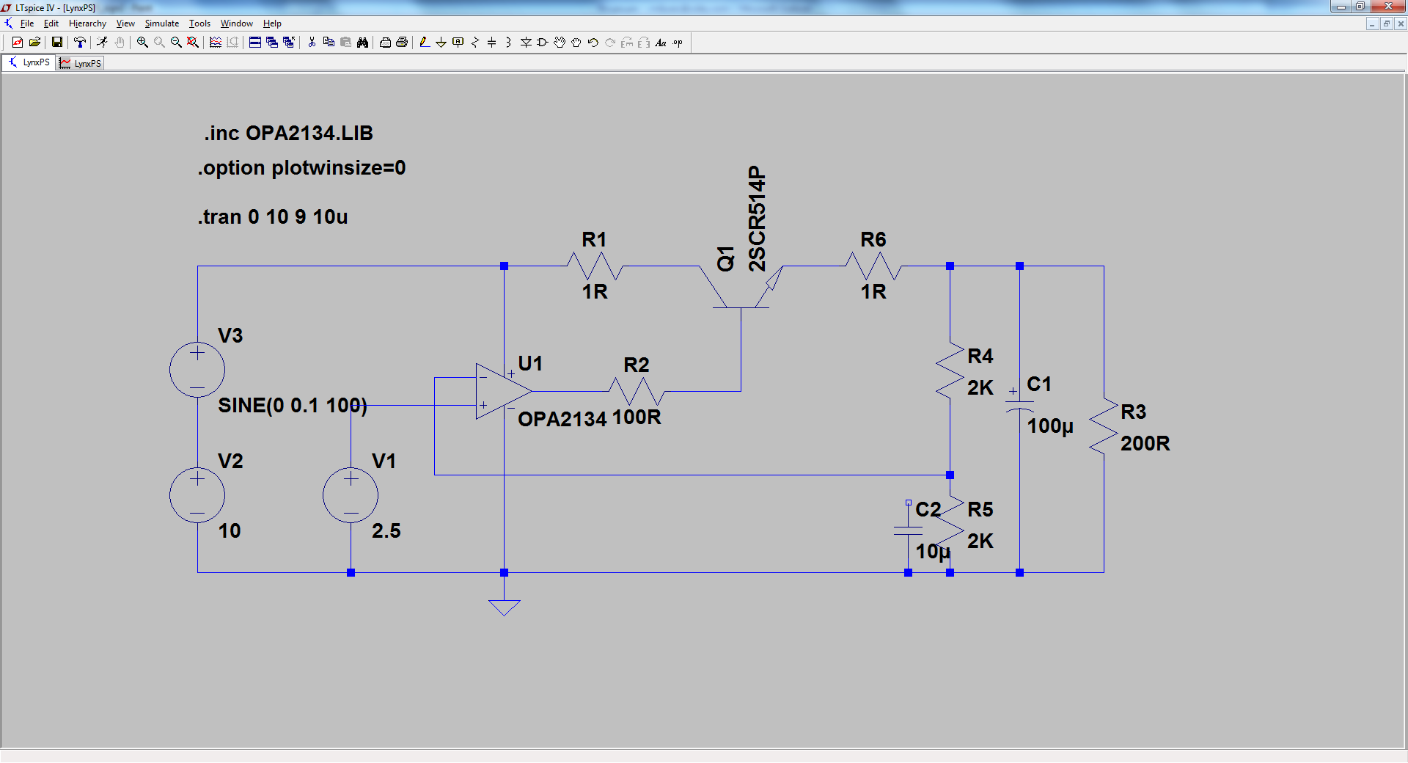1408x763 pixels.
Task: Click the .inc OPA2134.LIB directive
Action: coord(288,134)
